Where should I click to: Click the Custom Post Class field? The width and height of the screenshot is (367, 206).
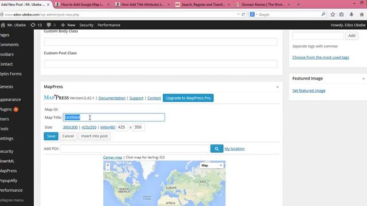point(161,64)
